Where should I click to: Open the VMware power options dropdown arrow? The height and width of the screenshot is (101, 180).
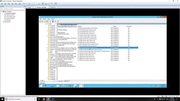[26, 4]
